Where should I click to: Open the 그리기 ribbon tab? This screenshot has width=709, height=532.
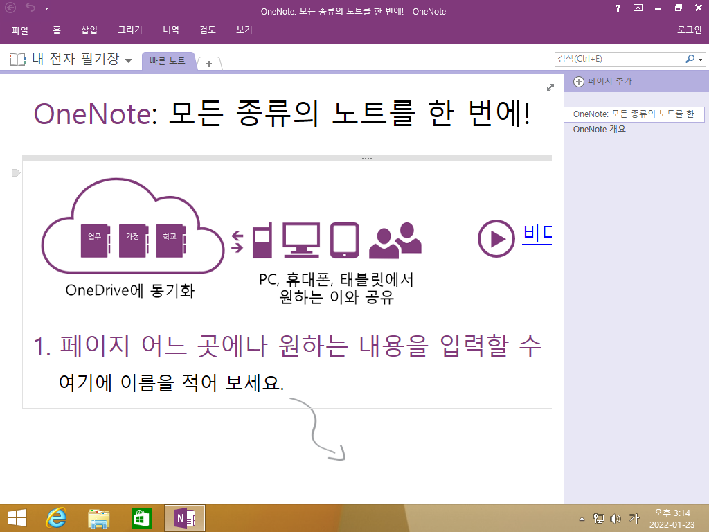129,30
